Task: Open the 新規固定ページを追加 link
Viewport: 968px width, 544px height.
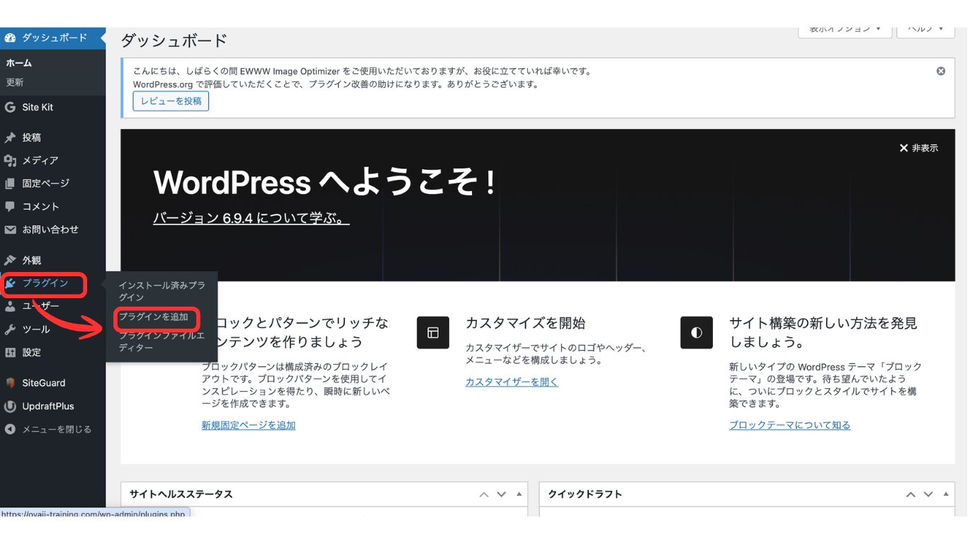Action: [248, 426]
